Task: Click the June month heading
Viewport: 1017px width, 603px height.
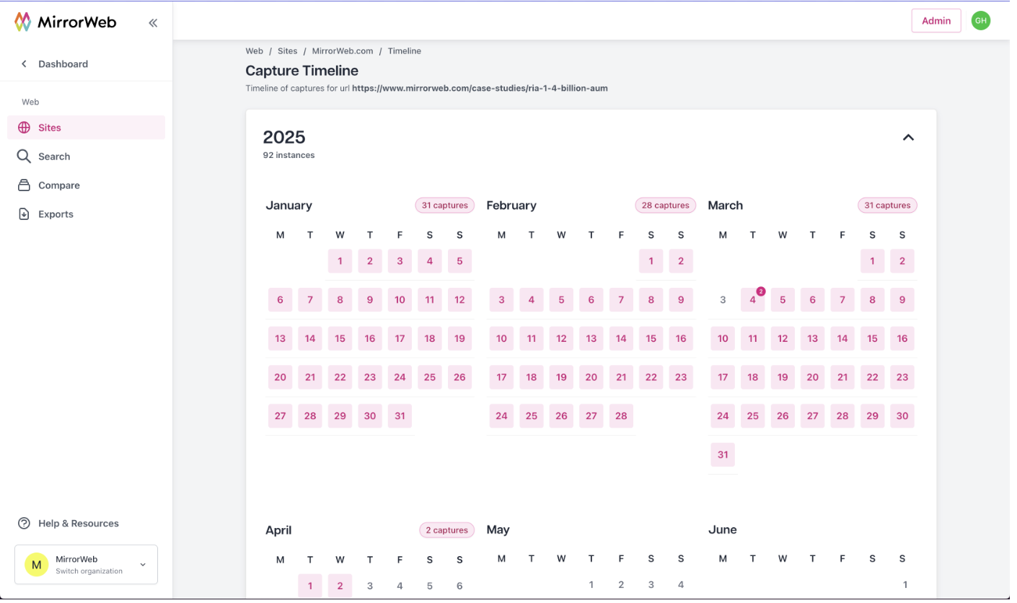Action: pyautogui.click(x=723, y=530)
